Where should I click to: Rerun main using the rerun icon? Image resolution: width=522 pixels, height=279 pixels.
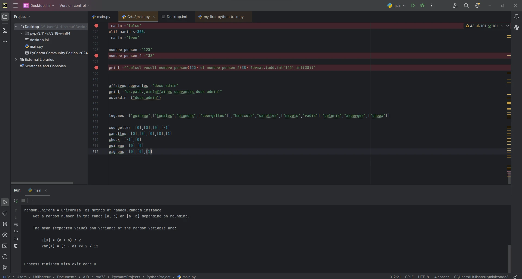click(x=16, y=201)
